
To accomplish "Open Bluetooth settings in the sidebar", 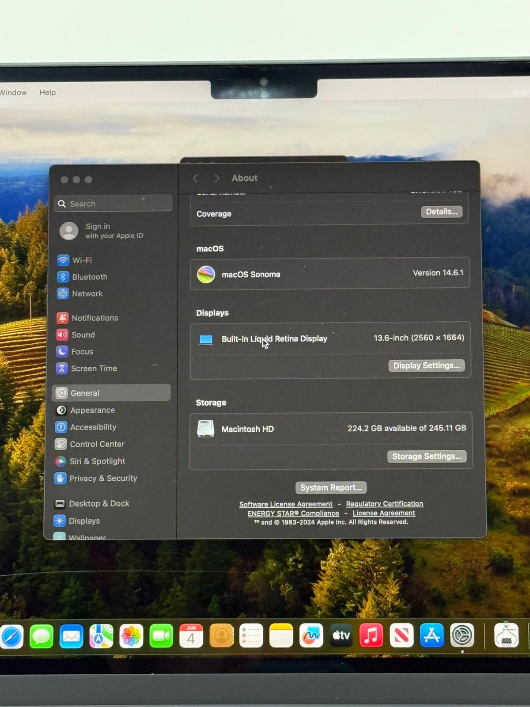I will pyautogui.click(x=83, y=277).
